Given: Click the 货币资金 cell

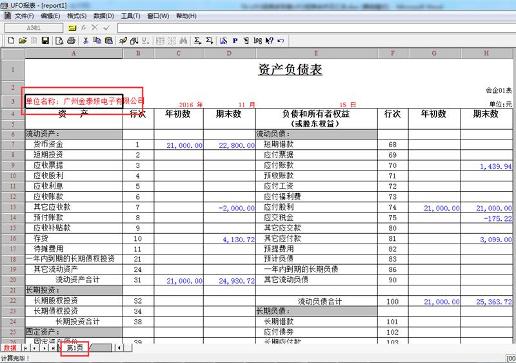Looking at the screenshot, I should (74, 145).
